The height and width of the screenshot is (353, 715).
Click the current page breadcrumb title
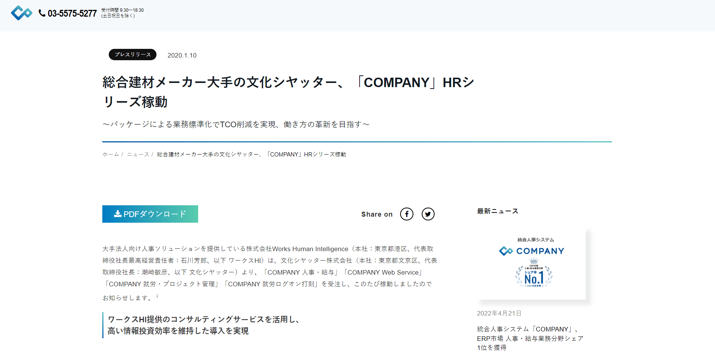coord(252,155)
